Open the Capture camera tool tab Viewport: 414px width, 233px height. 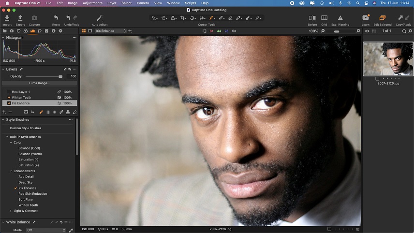point(12,31)
